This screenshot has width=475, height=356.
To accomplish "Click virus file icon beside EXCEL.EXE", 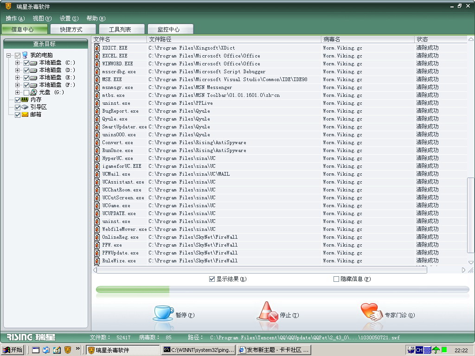I will (97, 56).
